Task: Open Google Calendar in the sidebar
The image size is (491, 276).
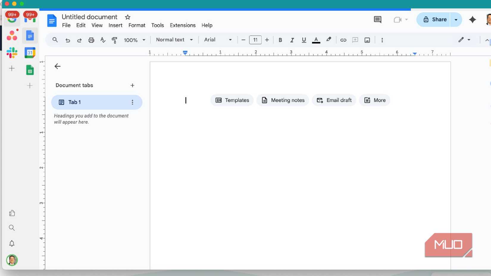Action: (30, 53)
